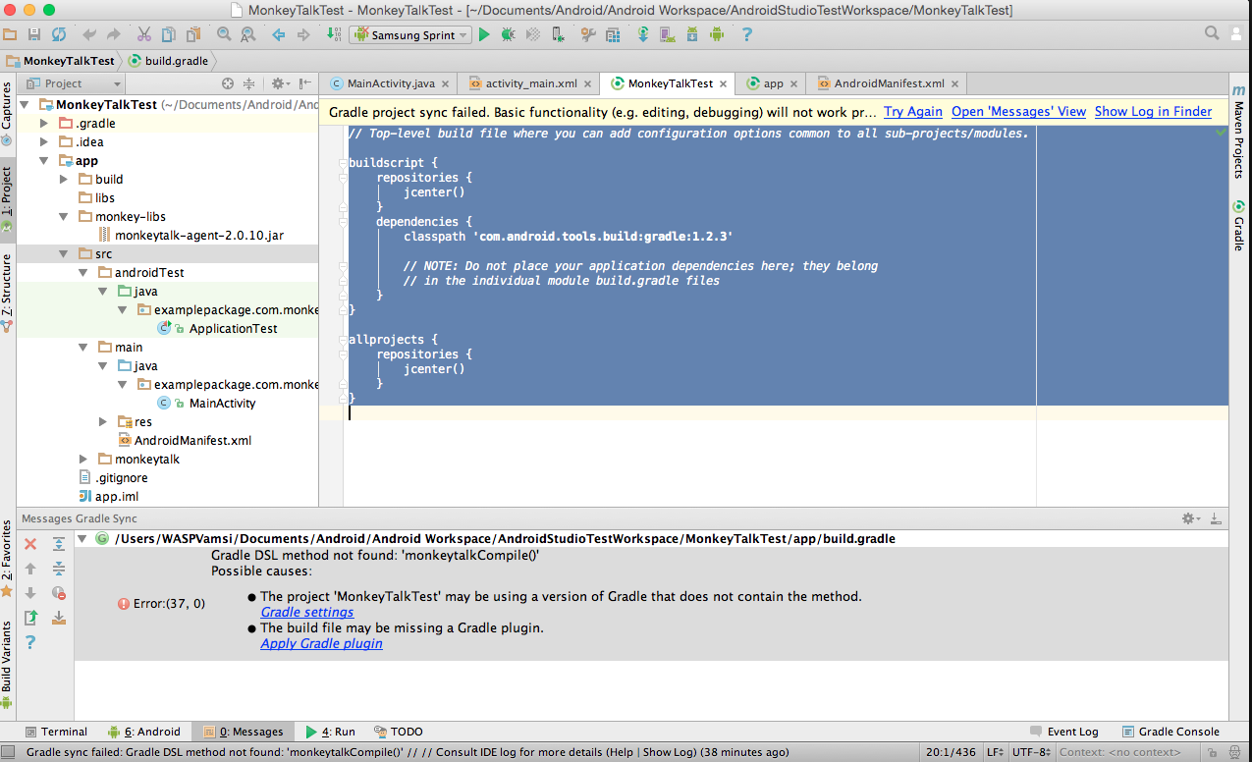1252x762 pixels.
Task: Click the Save All toolbar icon
Action: pos(34,34)
